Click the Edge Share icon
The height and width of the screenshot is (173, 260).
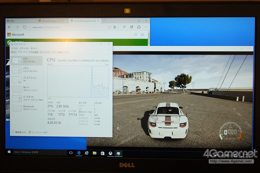(x=139, y=27)
